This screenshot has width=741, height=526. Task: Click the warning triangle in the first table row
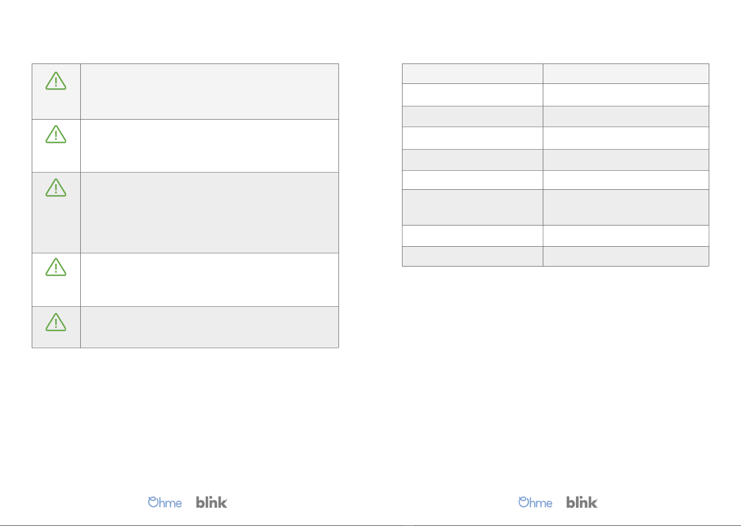tap(56, 81)
